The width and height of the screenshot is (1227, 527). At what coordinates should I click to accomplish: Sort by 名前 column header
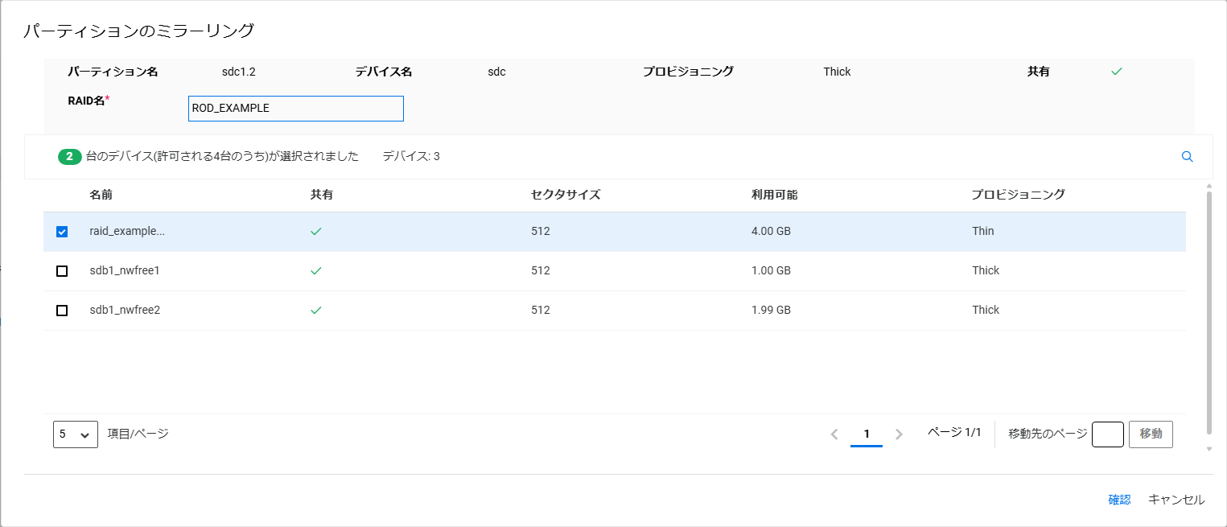pos(101,195)
